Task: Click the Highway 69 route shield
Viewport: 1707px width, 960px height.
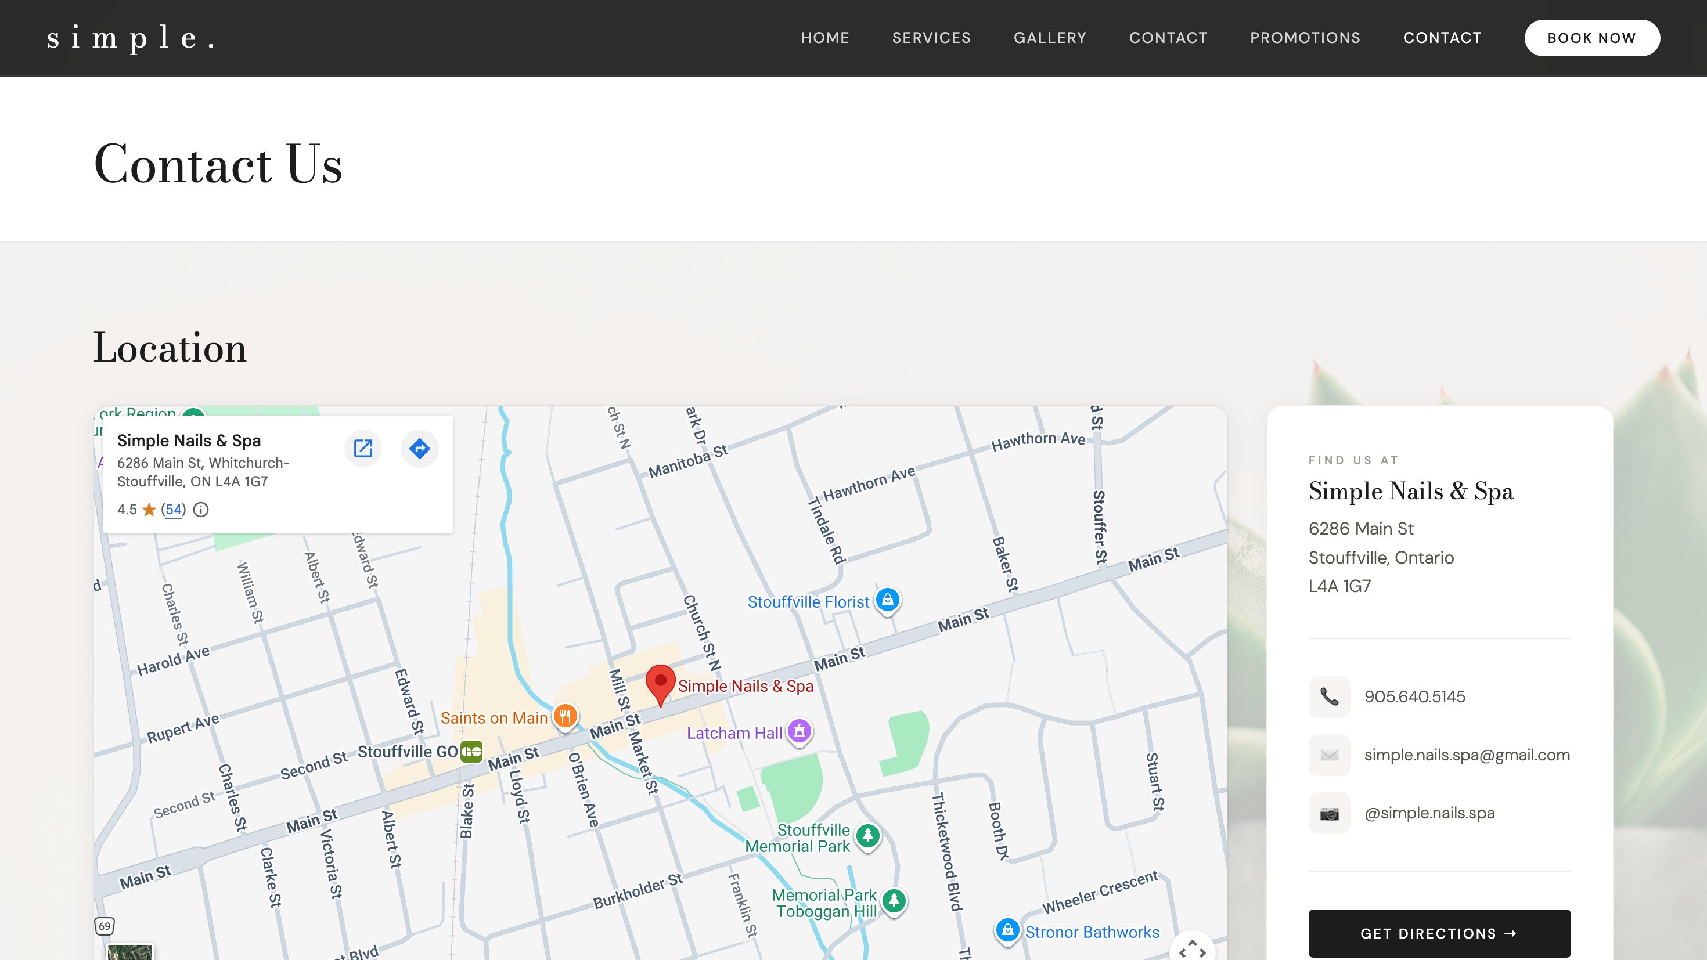Action: [105, 926]
